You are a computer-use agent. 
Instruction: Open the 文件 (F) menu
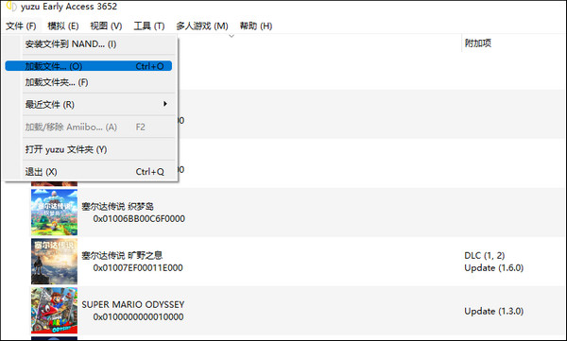[x=21, y=26]
